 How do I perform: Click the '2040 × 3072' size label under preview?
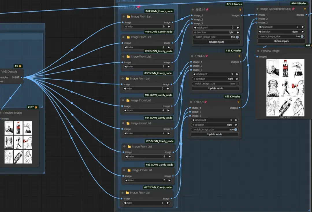(x=285, y=117)
